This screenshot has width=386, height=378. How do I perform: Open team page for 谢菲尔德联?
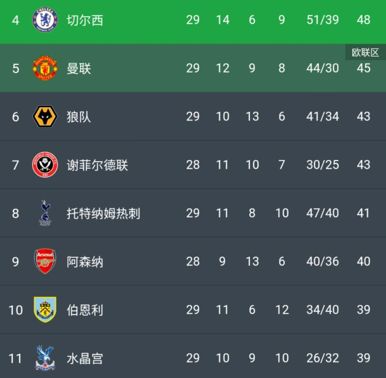pos(97,165)
